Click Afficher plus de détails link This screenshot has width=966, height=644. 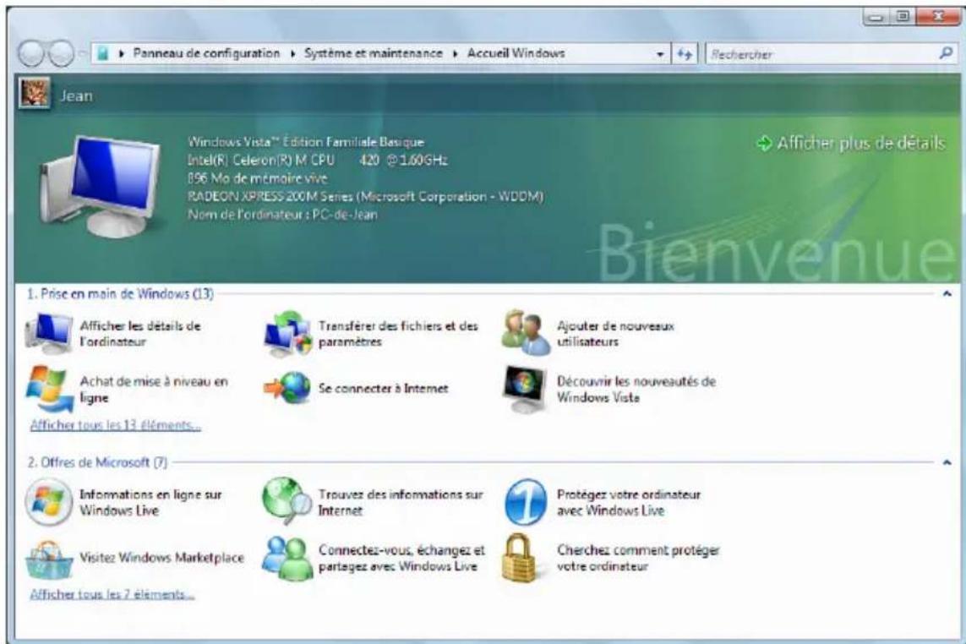tap(860, 143)
